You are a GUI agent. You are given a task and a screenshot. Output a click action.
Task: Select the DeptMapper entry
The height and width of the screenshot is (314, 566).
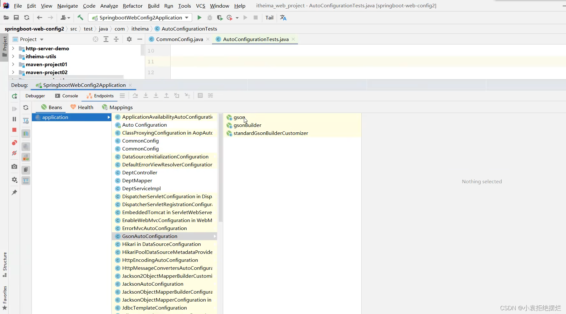[165, 181]
